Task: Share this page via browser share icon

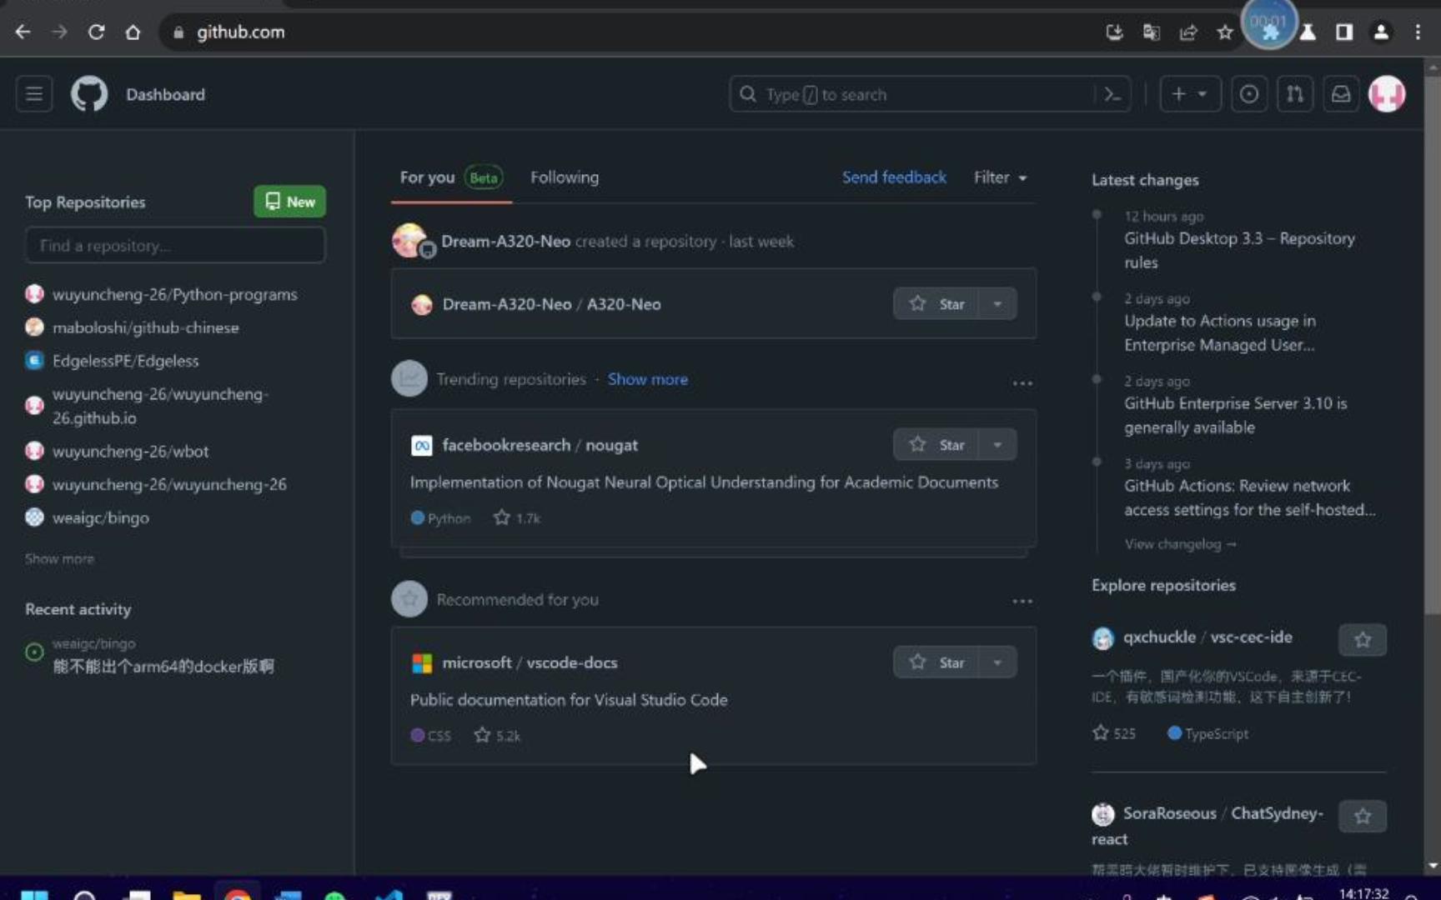Action: click(x=1187, y=32)
